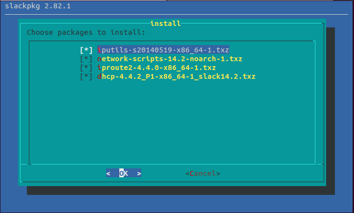Screen dimensions: 354x213
Task: Highlight the network-scripts-14.2-noarch-1.txz entry name
Action: click(x=170, y=59)
